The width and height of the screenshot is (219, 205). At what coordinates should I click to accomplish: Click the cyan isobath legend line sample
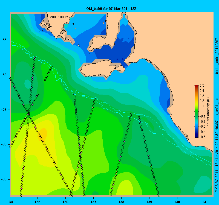(x=55, y=20)
